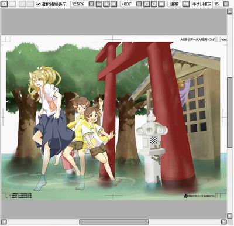
Task: Click the vertical scrollbar down arrow
Action: point(230,216)
